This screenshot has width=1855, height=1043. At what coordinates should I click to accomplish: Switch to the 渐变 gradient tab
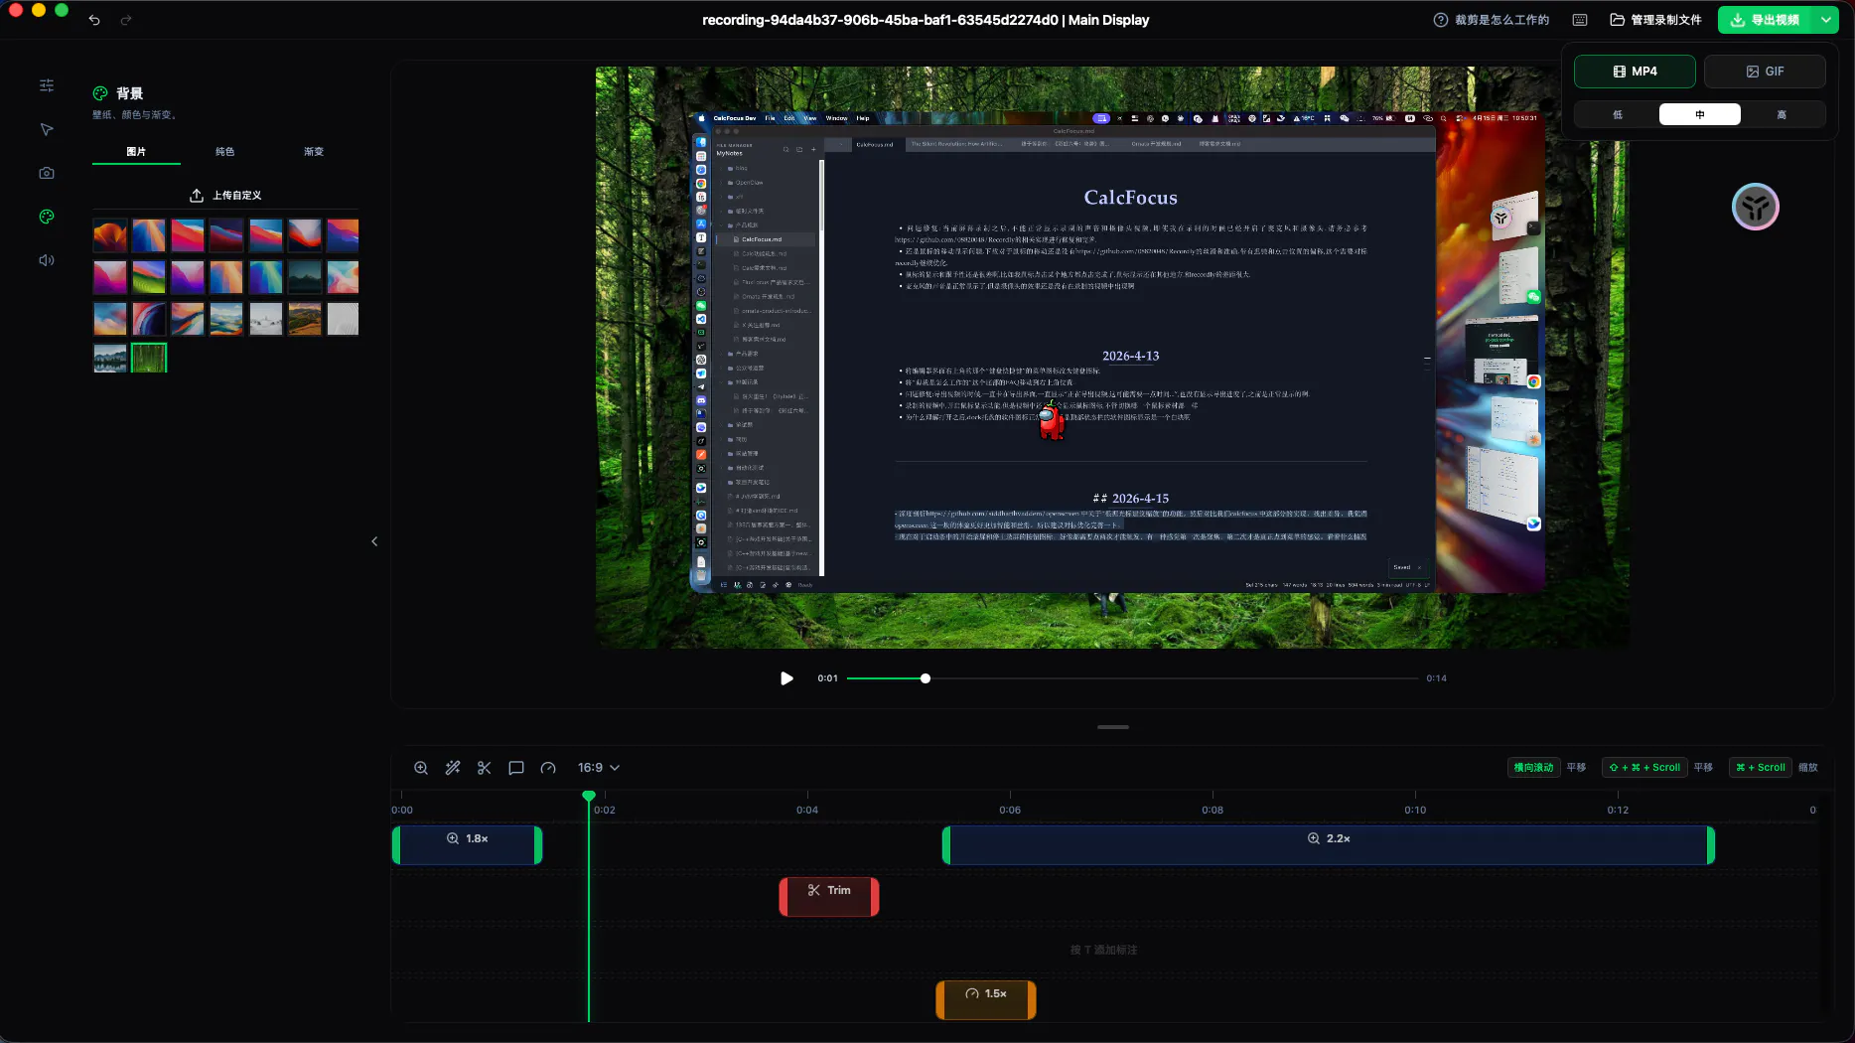tap(314, 152)
